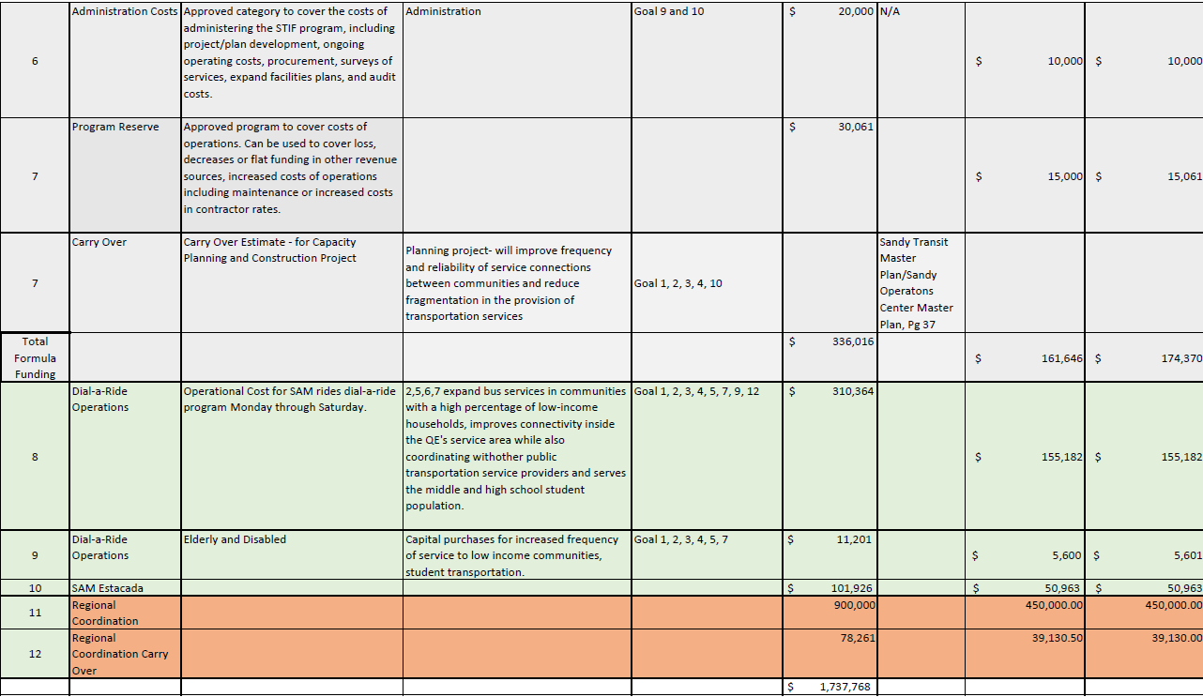Click the 78,261 amount cell
This screenshot has height=697, width=1203.
point(830,654)
